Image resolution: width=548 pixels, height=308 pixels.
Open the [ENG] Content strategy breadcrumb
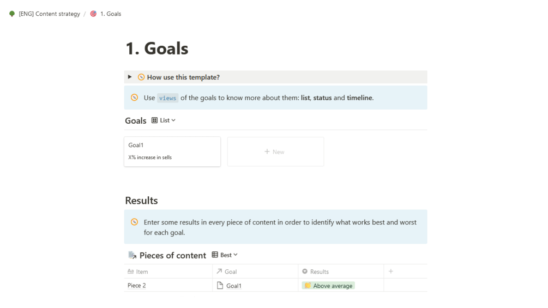(49, 14)
